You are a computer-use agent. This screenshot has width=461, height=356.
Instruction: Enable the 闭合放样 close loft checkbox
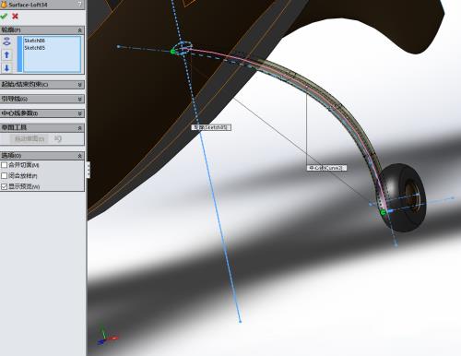pos(4,175)
